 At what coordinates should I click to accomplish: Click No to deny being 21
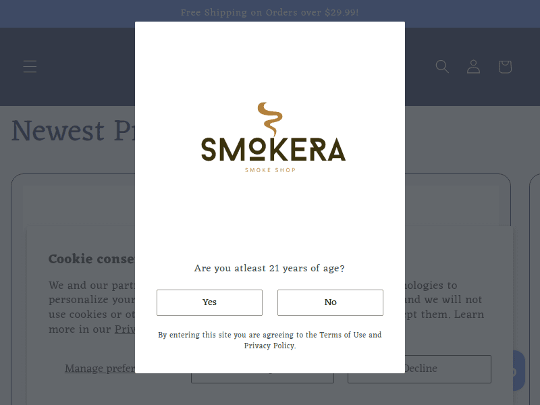[330, 302]
